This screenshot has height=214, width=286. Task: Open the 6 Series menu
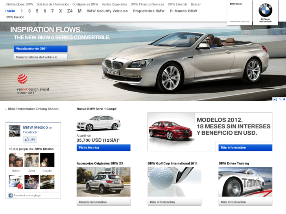[45, 11]
